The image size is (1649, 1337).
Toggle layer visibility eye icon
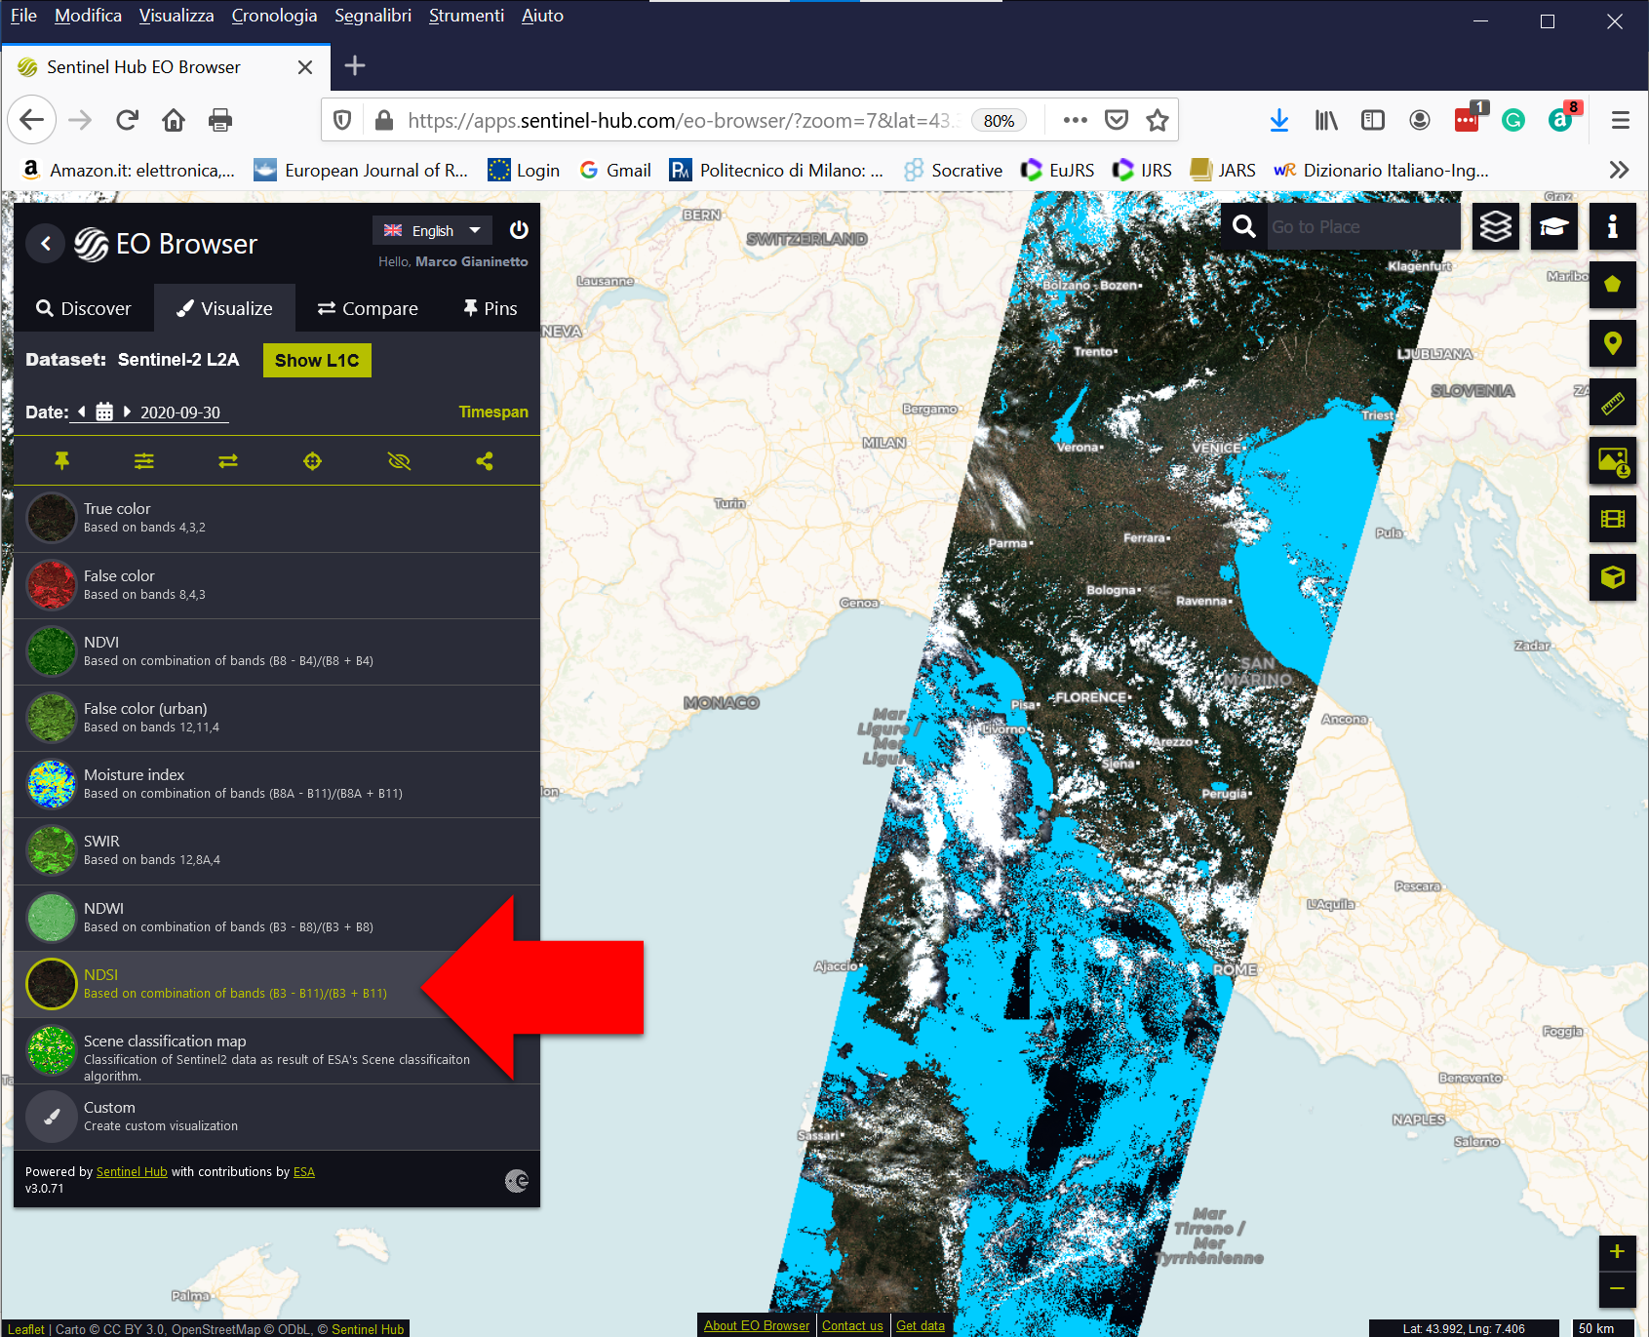click(399, 461)
